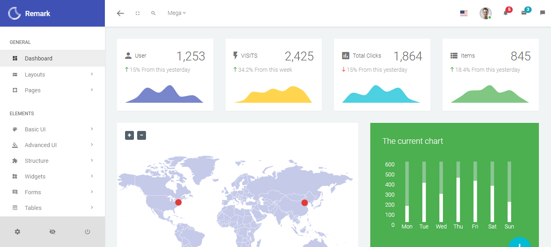Click the notification bell icon
Viewport: 551px width, 247px height.
click(505, 13)
